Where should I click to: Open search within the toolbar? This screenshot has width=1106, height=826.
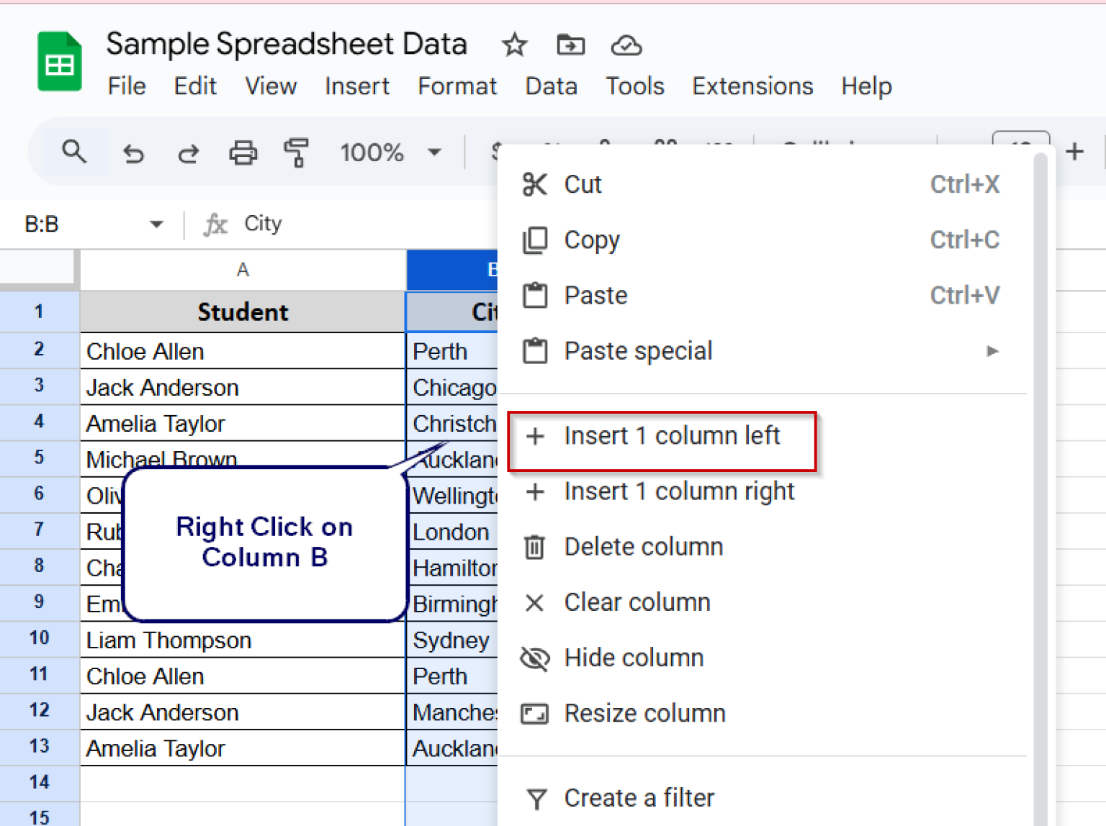coord(74,152)
